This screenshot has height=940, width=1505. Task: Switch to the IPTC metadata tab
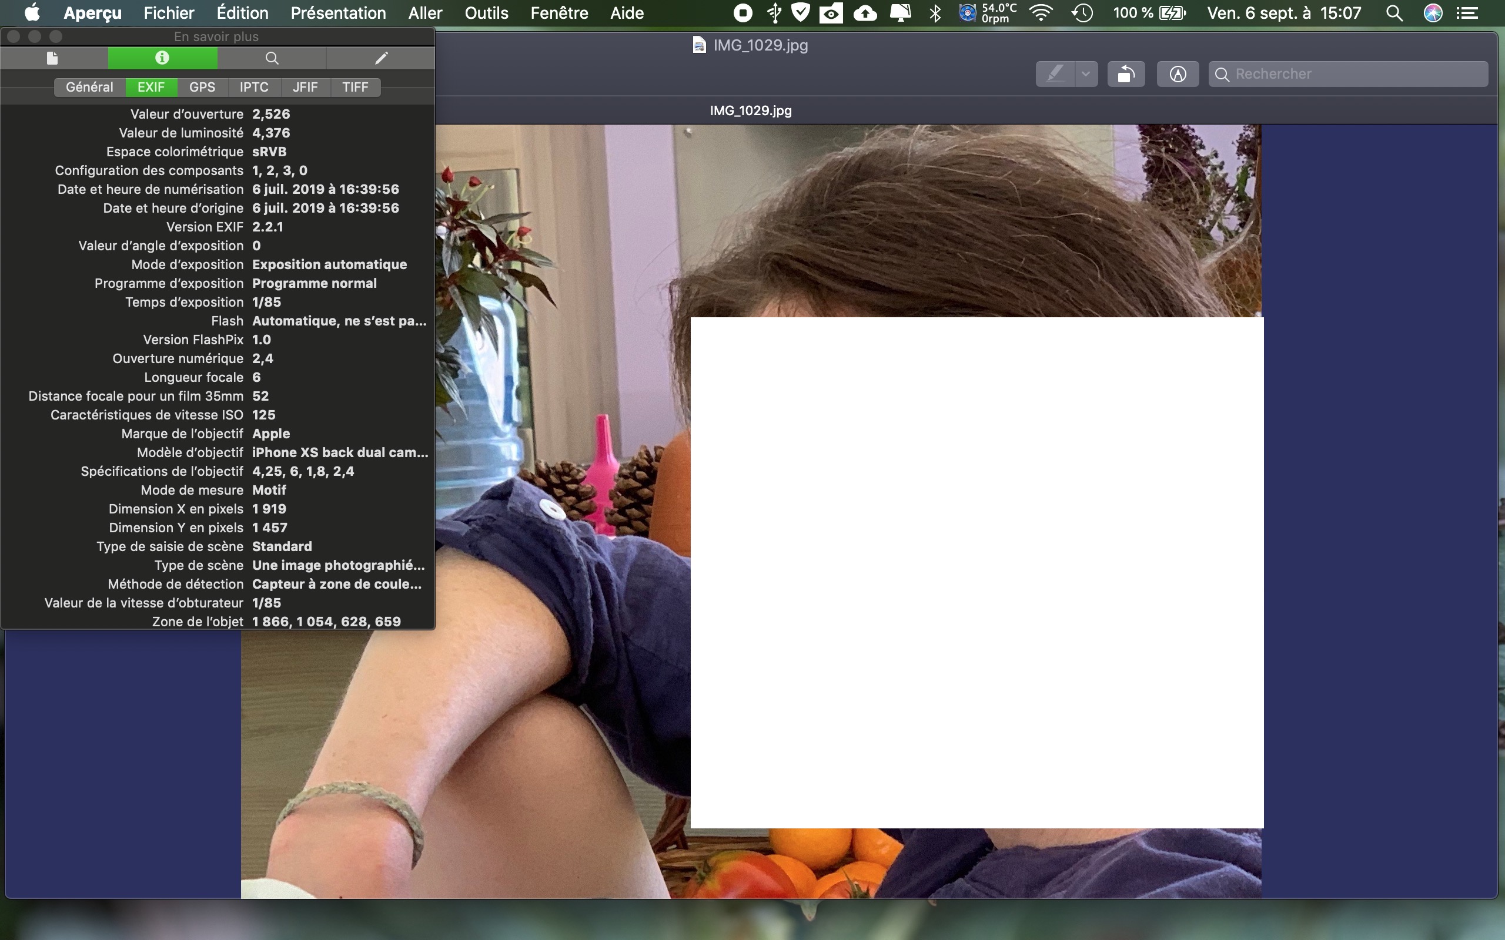tap(254, 87)
